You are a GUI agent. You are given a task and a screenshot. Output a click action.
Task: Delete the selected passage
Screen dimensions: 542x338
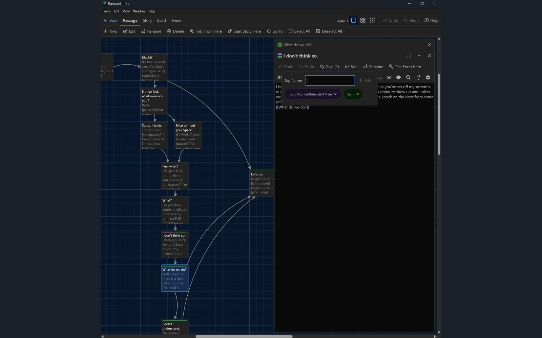point(175,31)
